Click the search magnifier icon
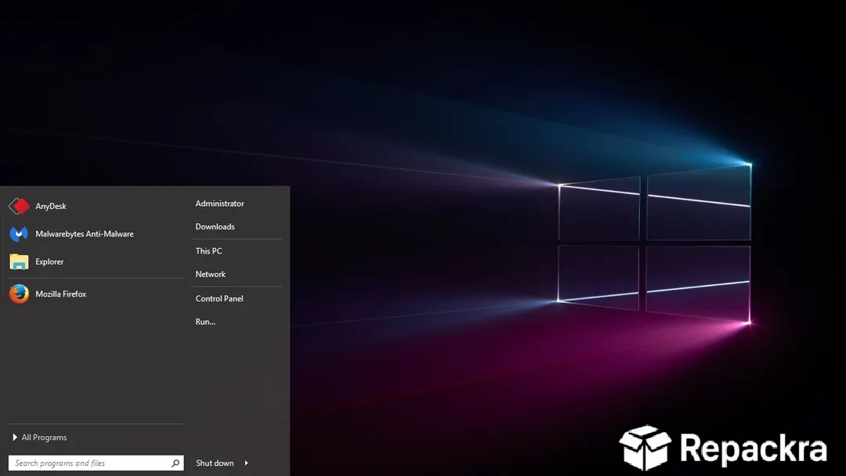Screen dimensions: 846x476 [x=175, y=463]
